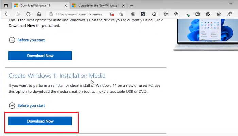Click the browser forward arrow
Image resolution: width=238 pixels, height=136 pixels.
[18, 14]
